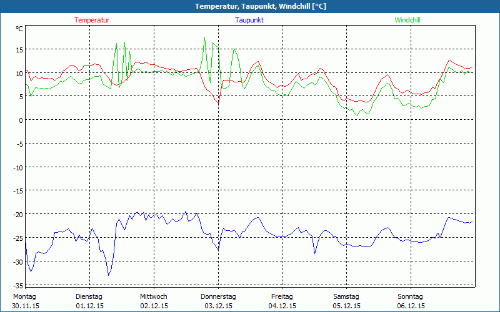Click the 15 value on the y-axis
Screen dimensions: 500x312
[x=19, y=50]
